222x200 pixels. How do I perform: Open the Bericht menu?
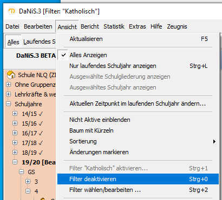(x=90, y=26)
